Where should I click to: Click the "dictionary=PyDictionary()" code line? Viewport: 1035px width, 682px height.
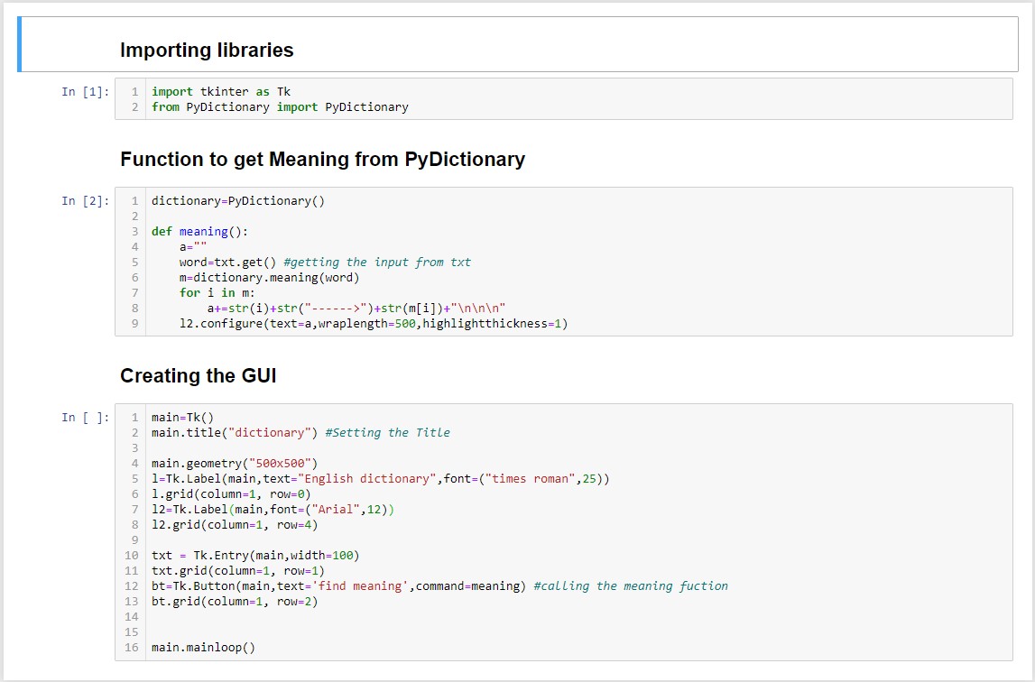click(238, 201)
